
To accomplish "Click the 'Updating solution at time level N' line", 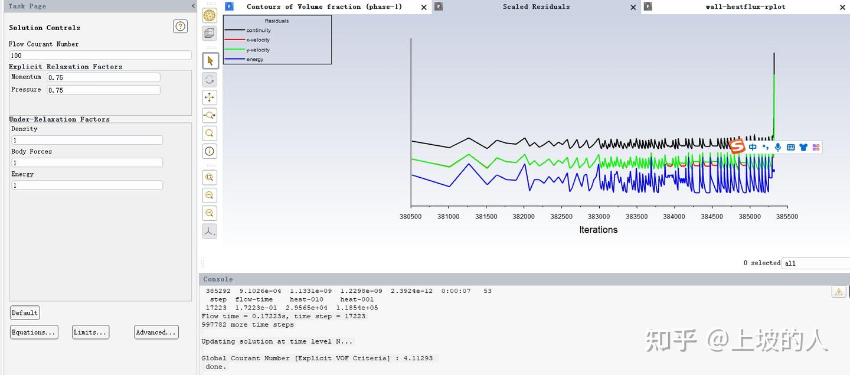I will [277, 341].
